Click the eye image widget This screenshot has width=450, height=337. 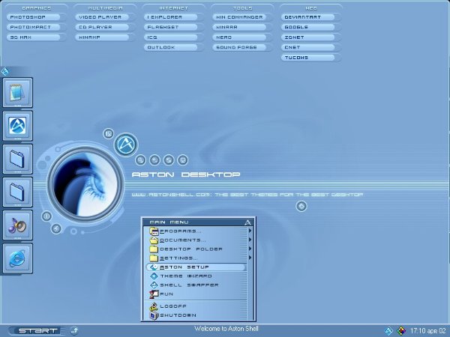(85, 184)
